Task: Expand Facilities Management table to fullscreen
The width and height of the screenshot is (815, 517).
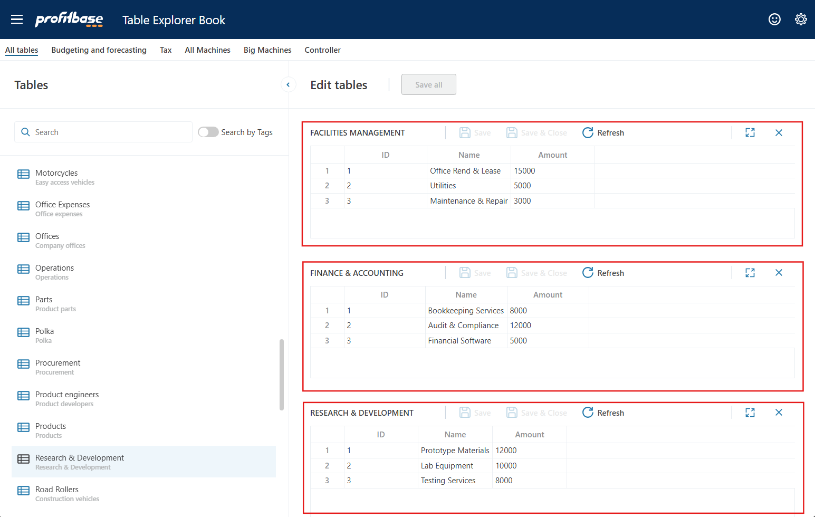Action: 750,133
